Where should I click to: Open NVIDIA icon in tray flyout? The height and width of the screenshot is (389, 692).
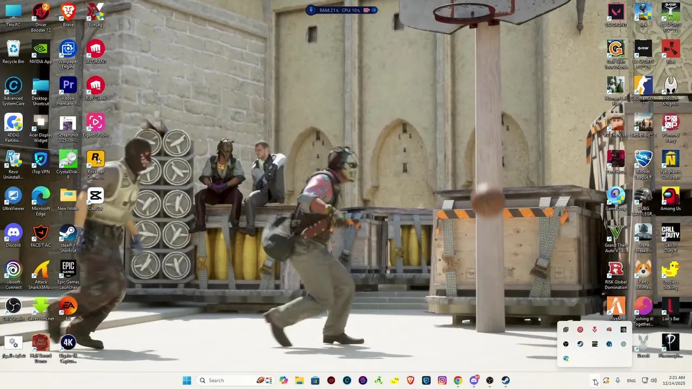(623, 330)
